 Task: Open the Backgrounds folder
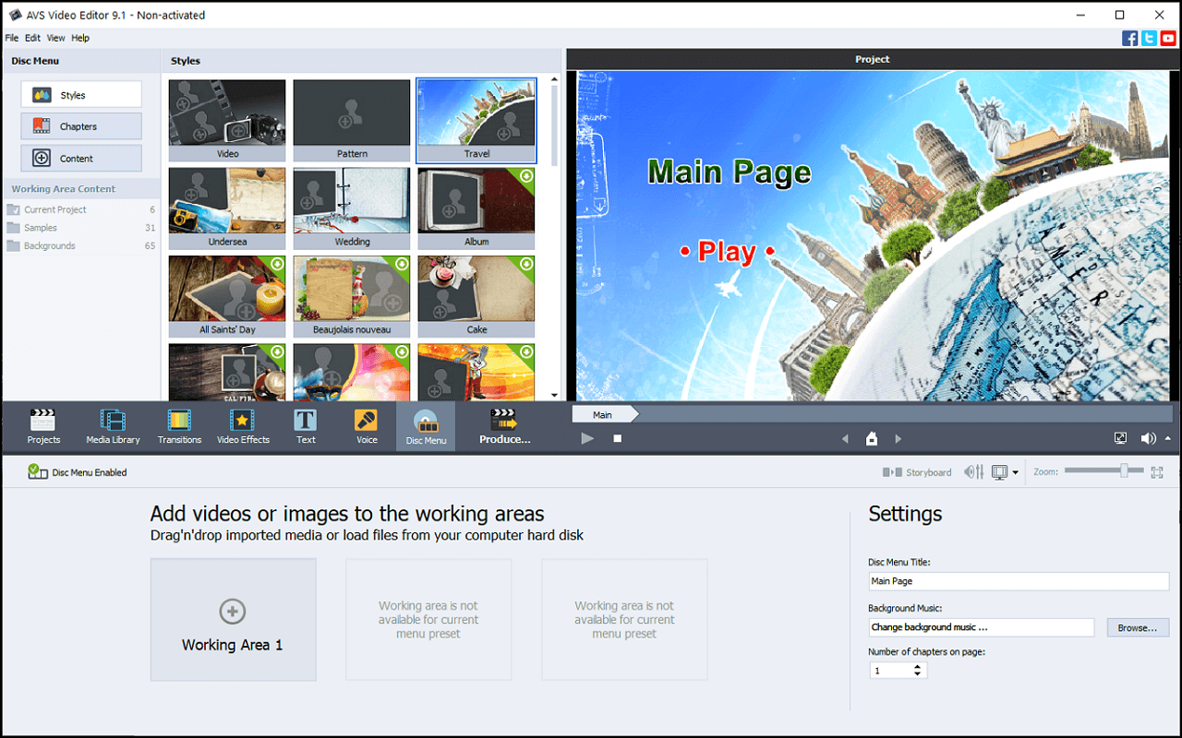tap(80, 246)
